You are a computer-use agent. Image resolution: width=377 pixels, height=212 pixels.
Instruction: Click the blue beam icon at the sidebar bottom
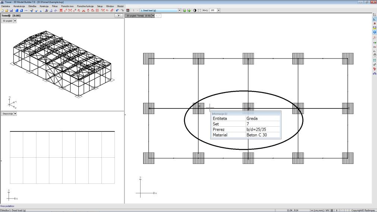[x=374, y=73]
